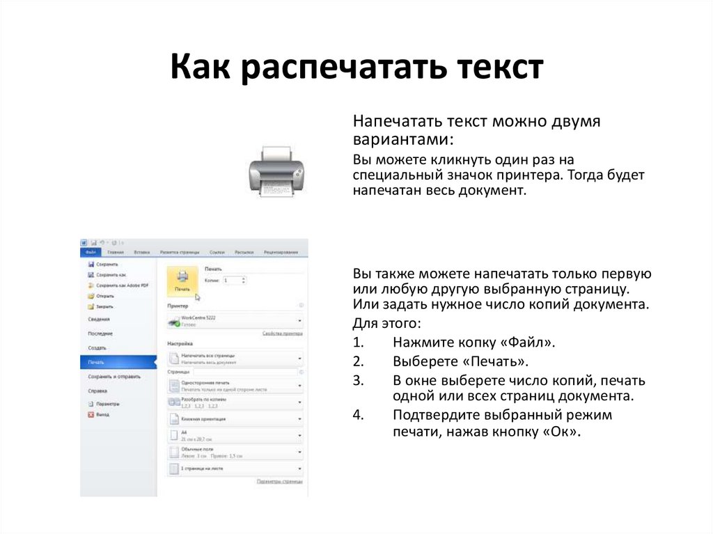Click the Word application icon in title bar
The width and height of the screenshot is (713, 534).
84,243
